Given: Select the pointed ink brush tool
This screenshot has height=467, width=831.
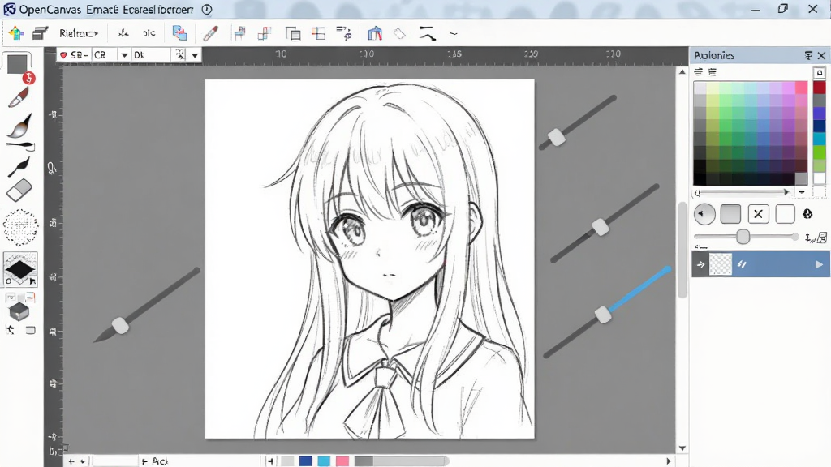Looking at the screenshot, I should point(20,126).
